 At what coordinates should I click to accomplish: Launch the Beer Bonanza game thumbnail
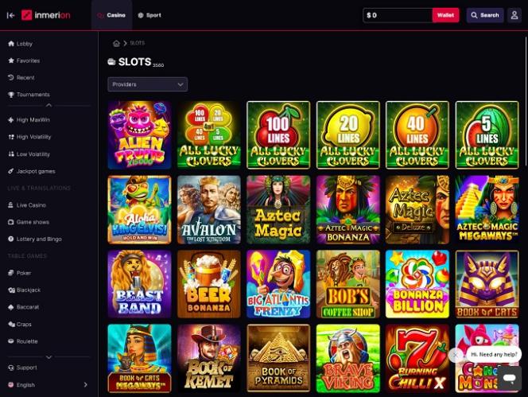pos(209,284)
